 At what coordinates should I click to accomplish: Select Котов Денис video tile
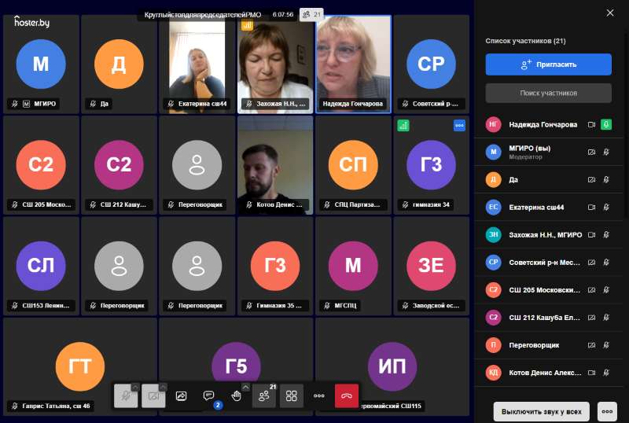(x=275, y=165)
